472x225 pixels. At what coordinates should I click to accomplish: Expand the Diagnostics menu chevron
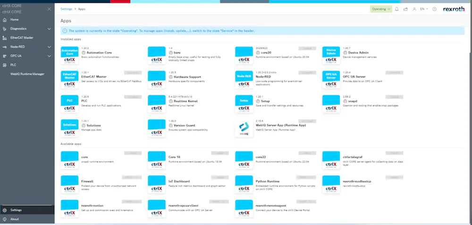coord(49,29)
